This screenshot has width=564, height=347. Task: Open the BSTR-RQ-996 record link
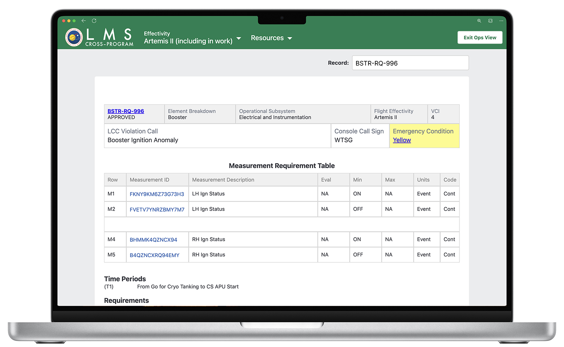coord(126,111)
